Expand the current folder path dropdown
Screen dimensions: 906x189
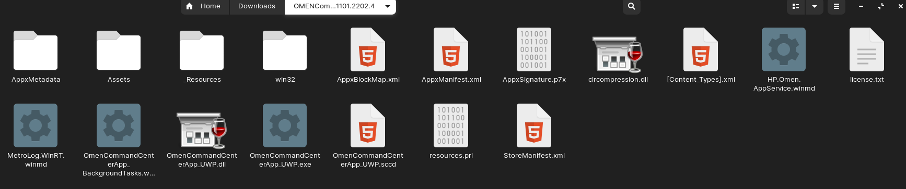pyautogui.click(x=388, y=6)
